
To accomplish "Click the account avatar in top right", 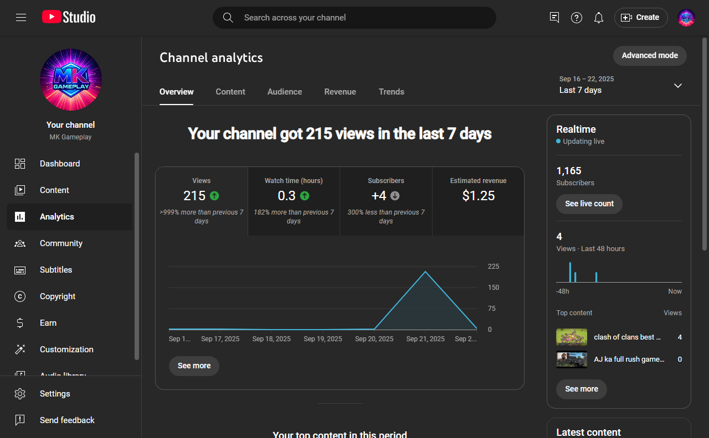I will pos(686,18).
